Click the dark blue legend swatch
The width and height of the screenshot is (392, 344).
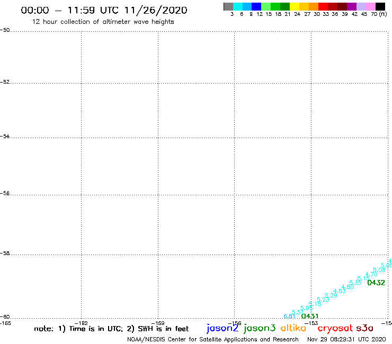(x=256, y=6)
